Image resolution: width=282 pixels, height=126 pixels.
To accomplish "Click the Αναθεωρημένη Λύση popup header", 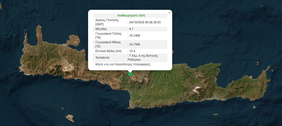I will 131,15.
